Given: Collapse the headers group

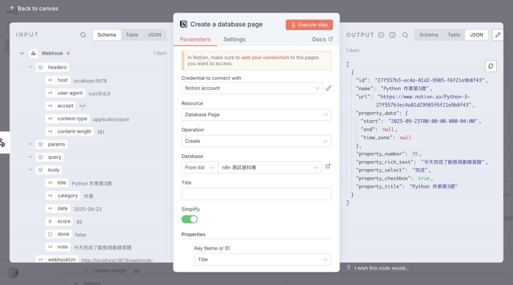Looking at the screenshot, I should point(31,67).
